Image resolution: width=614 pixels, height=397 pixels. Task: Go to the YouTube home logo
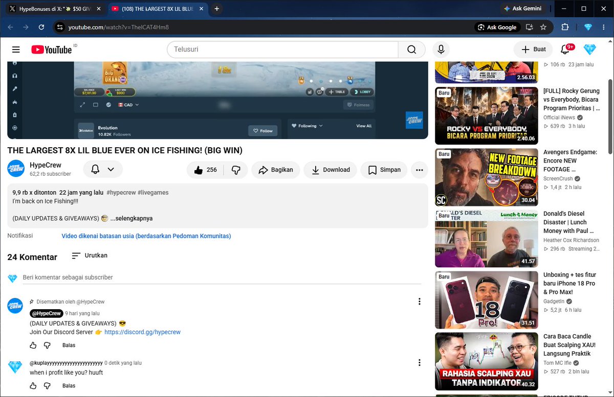[x=52, y=50]
